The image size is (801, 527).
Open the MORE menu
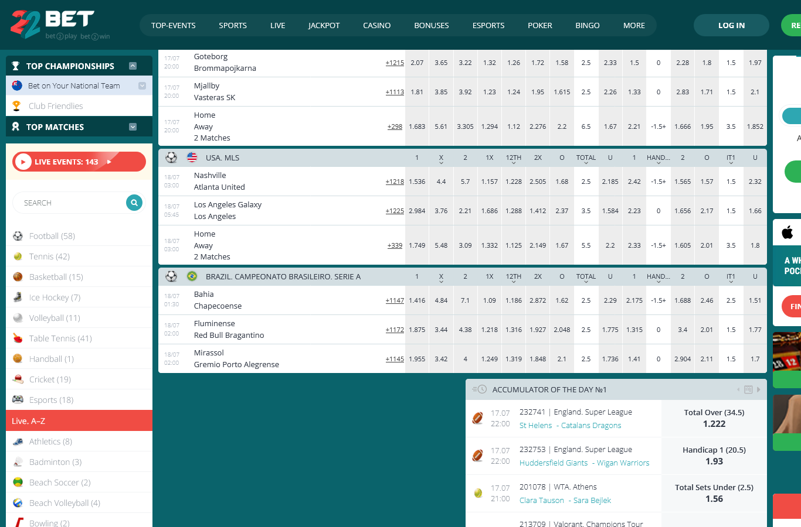click(x=634, y=25)
